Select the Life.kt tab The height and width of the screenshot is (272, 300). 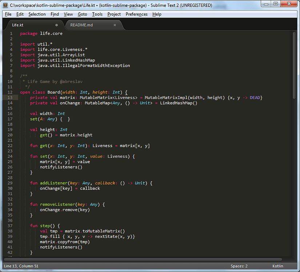[x=17, y=25]
